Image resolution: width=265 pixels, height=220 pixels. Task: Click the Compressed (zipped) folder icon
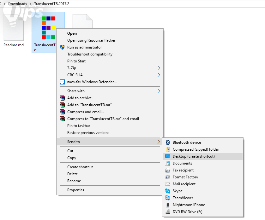coord(168,149)
